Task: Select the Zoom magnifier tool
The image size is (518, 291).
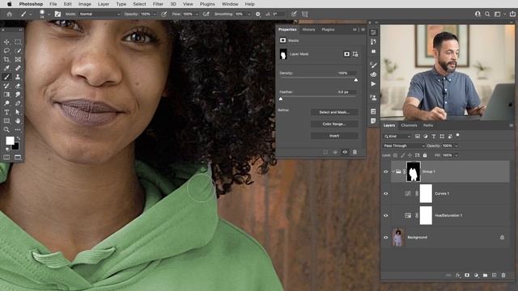Action: pyautogui.click(x=6, y=129)
